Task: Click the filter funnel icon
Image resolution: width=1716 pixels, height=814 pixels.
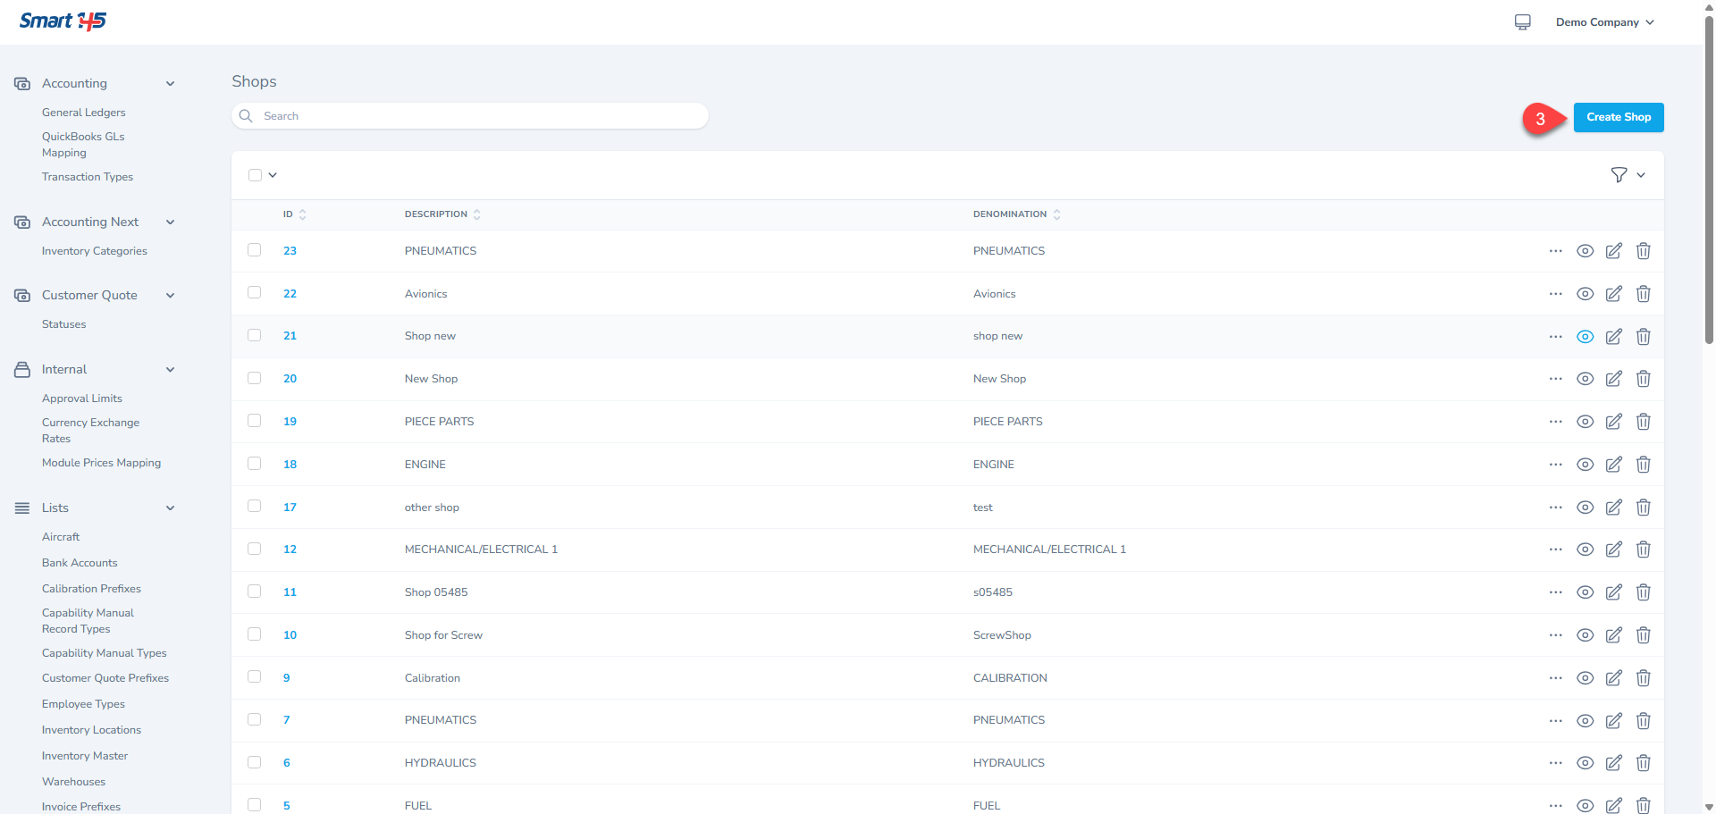Action: click(x=1619, y=175)
